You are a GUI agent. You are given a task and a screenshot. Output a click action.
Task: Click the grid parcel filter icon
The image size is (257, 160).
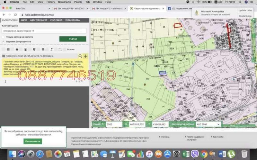tap(8, 50)
